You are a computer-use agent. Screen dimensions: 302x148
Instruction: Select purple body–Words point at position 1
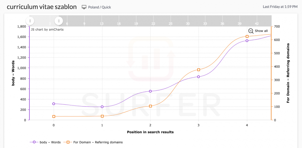(102, 107)
